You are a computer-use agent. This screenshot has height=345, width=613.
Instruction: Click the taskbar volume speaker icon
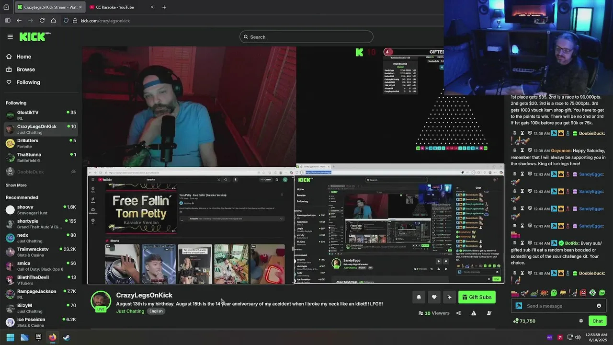click(x=579, y=337)
